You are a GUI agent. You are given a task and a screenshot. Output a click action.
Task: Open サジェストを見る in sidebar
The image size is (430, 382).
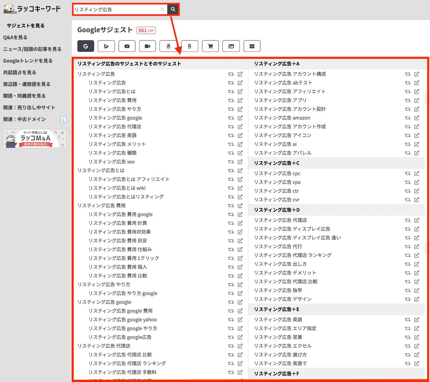26,26
